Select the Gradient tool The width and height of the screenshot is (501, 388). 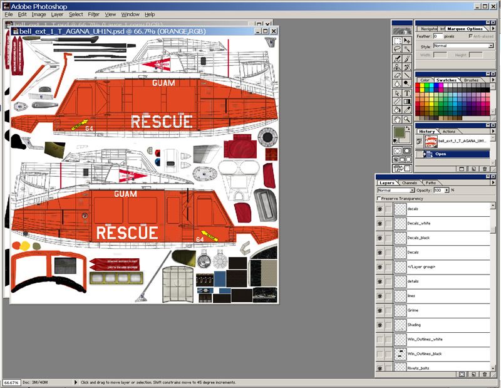(406, 102)
